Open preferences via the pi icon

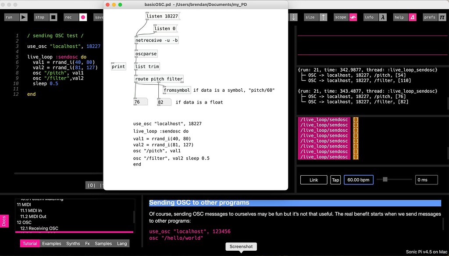coord(444,17)
